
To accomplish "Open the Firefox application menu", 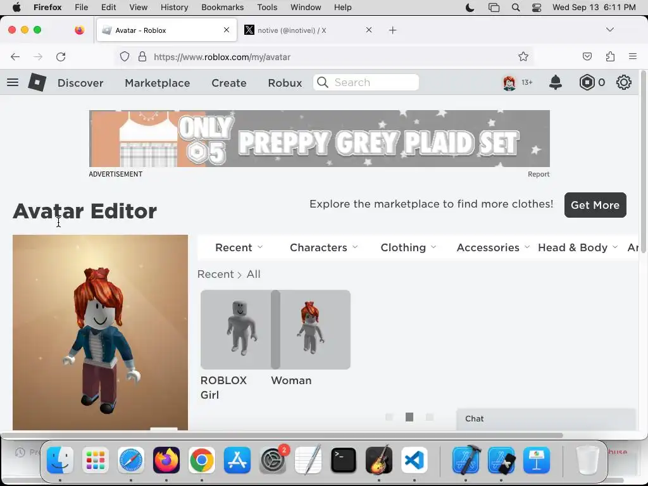I will [x=633, y=56].
